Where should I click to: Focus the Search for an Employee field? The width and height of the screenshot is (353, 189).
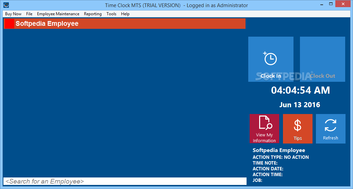[x=125, y=181]
